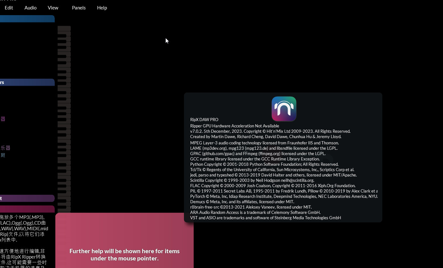Viewport: 443px width, 268px height.
Task: Collapse the panel header ending in "rs"
Action: click(x=27, y=82)
